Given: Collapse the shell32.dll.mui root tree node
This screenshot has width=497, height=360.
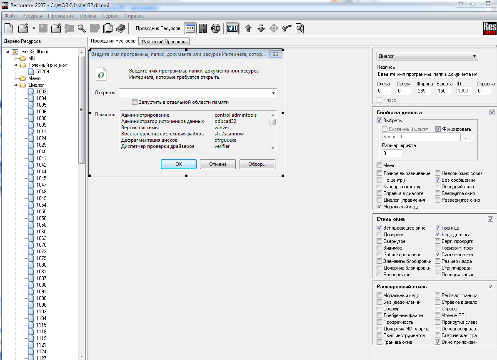Looking at the screenshot, I should [x=7, y=52].
